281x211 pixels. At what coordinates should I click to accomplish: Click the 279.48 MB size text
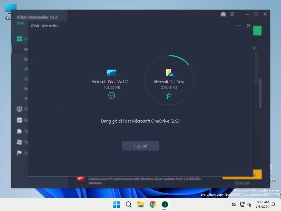169,88
